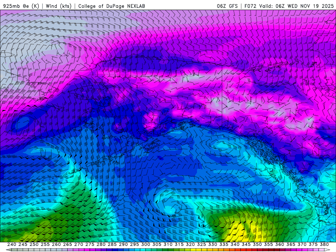
Task: Click the "06Z GFS" model run text
Action: (x=227, y=6)
